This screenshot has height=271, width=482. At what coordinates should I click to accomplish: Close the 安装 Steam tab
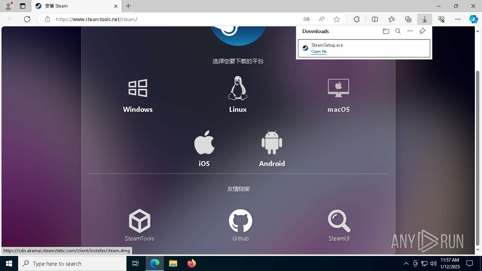point(116,6)
